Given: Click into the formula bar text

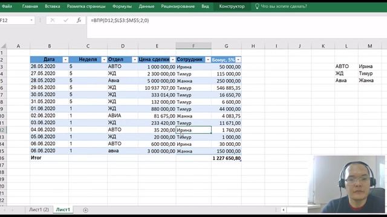Looking at the screenshot, I should tap(120, 20).
